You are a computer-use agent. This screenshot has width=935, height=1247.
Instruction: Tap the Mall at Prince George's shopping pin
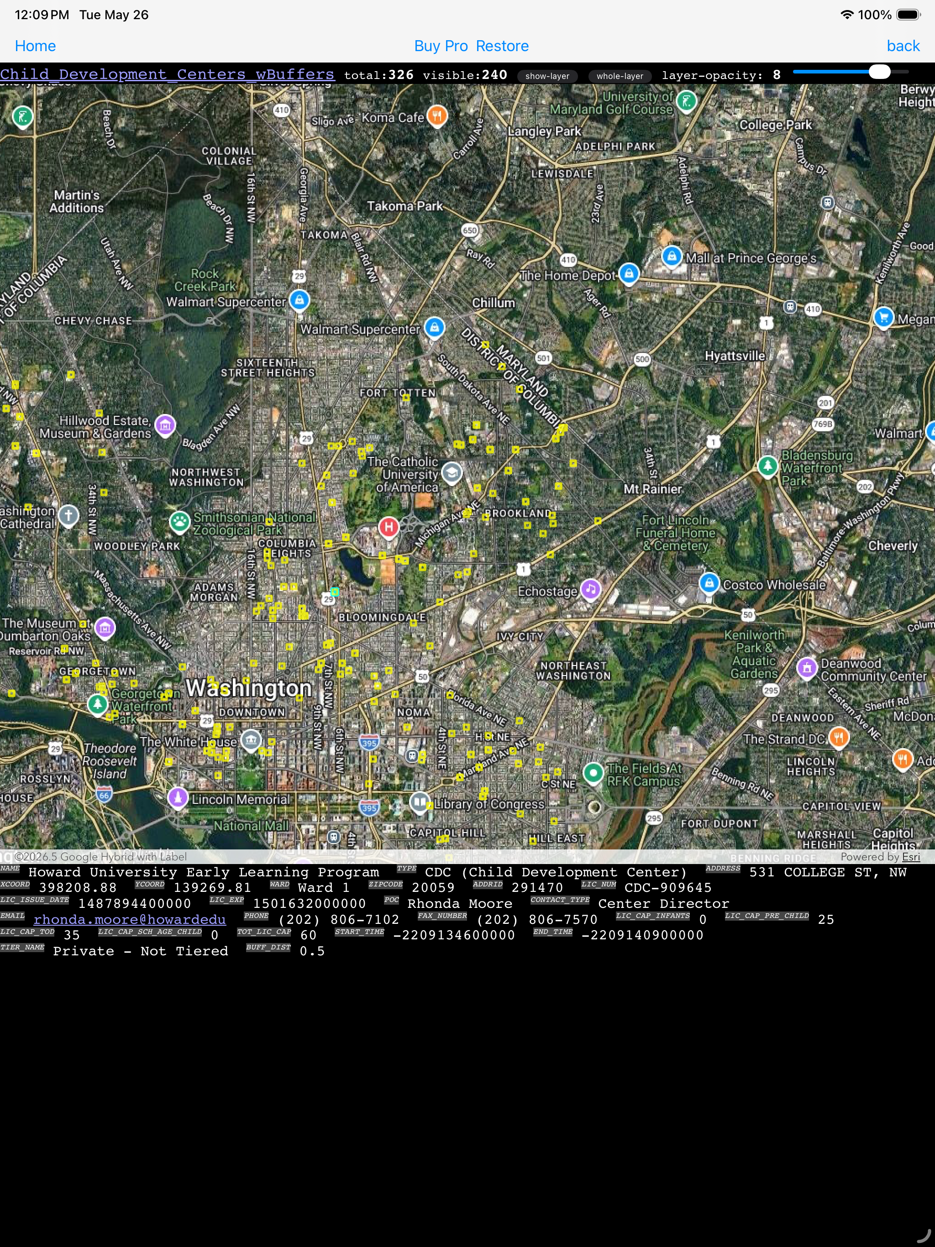pyautogui.click(x=672, y=257)
